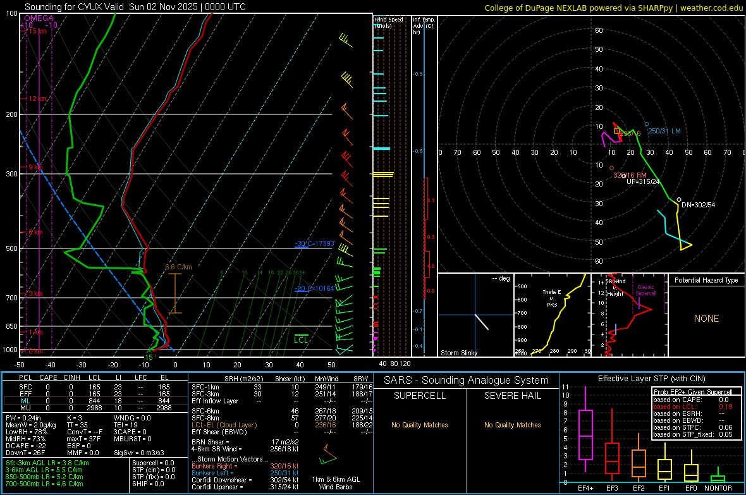Click 'No Quality Matches' under SUPERCELL
Viewport: 746px width, 495px height.
[420, 425]
